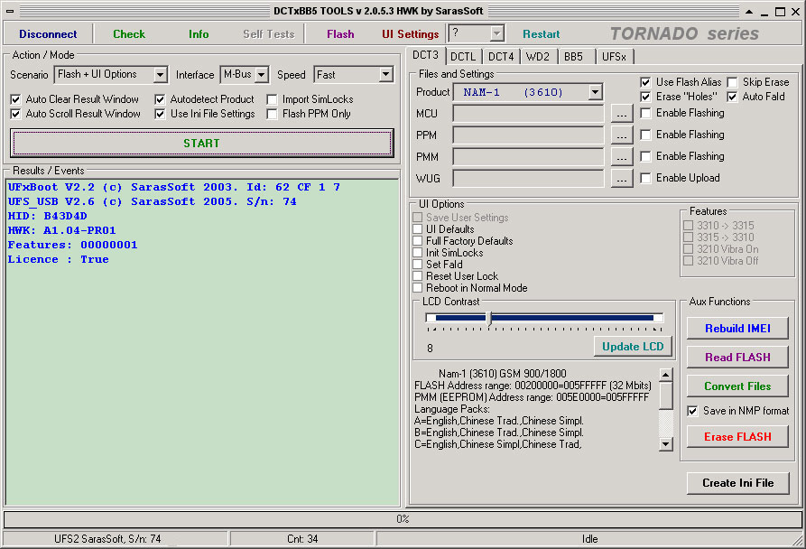Viewport: 806px width, 549px height.
Task: Click the WUG file path field
Action: coord(528,179)
